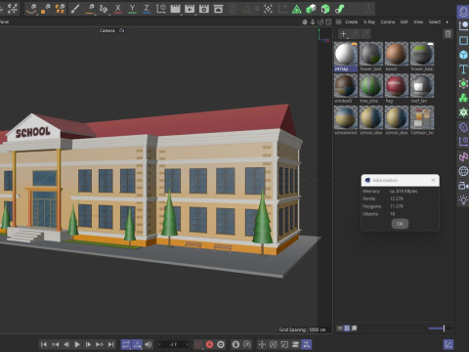
Task: Toggle the Z axis lock
Action: [x=147, y=9]
